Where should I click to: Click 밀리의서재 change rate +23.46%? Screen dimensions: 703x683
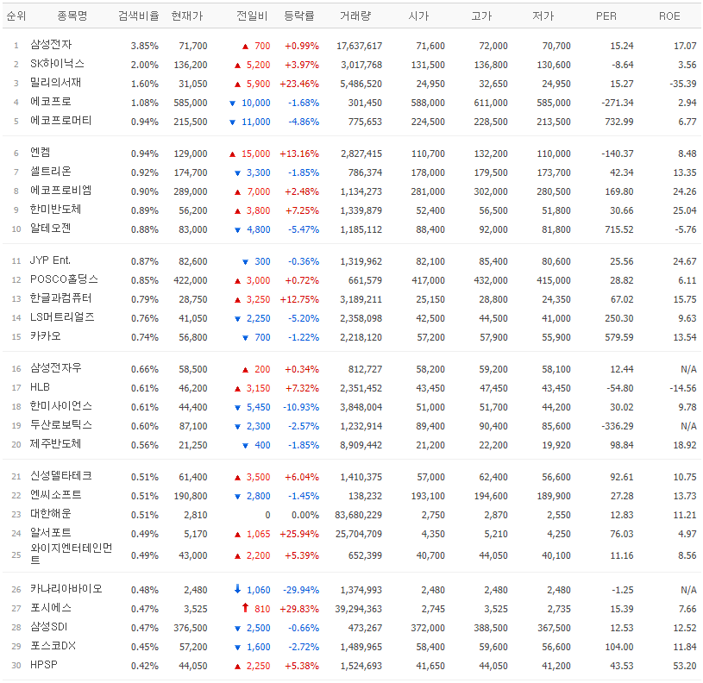coord(299,84)
